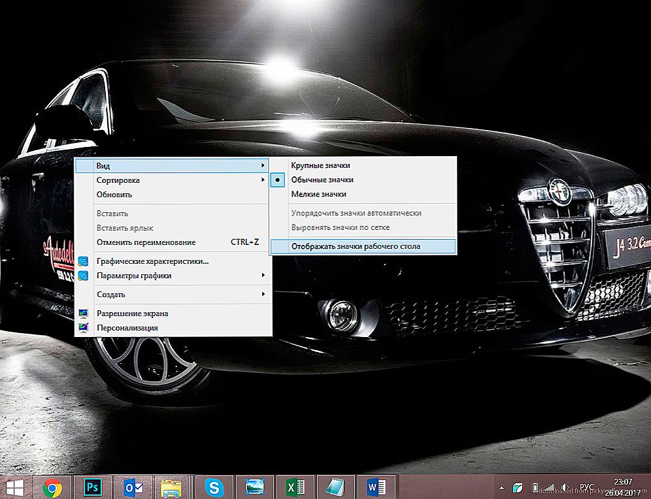Expand the Параметры графики submenu arrow
651x499 pixels.
[x=263, y=275]
